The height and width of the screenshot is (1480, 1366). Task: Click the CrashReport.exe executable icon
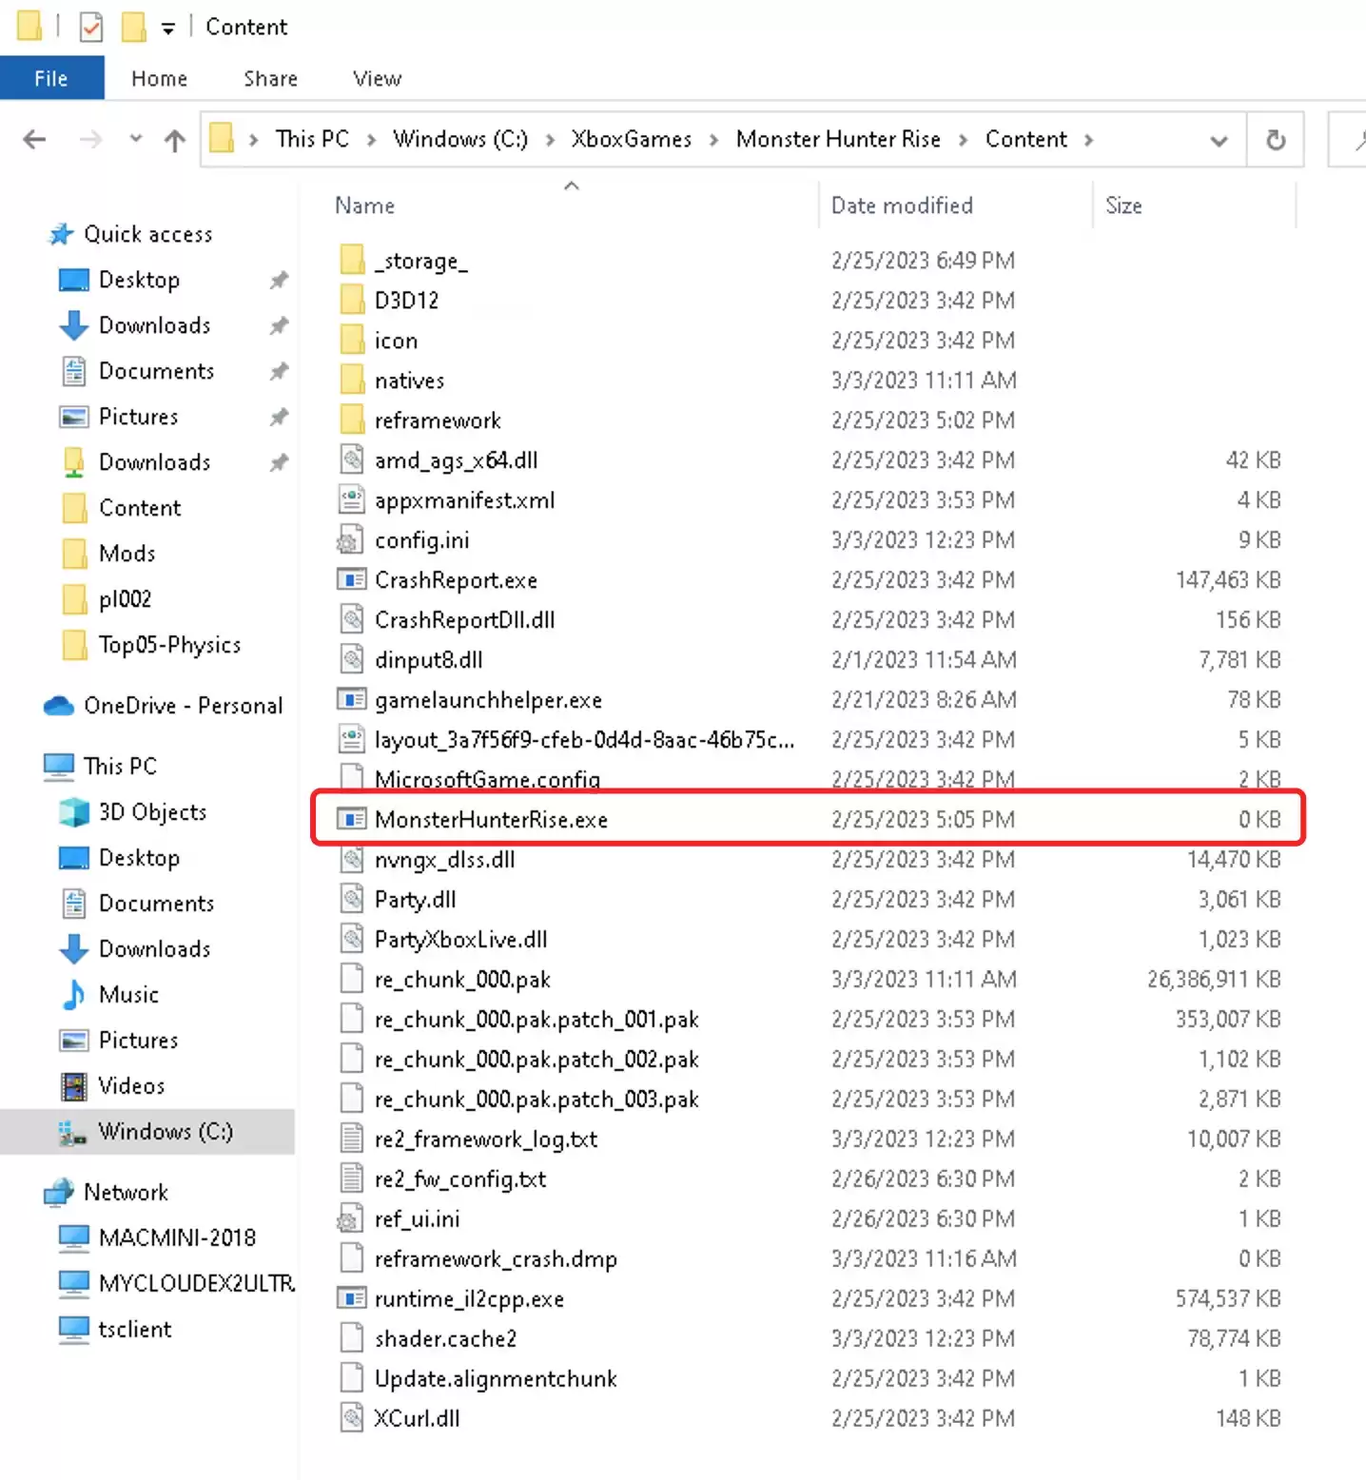click(351, 579)
